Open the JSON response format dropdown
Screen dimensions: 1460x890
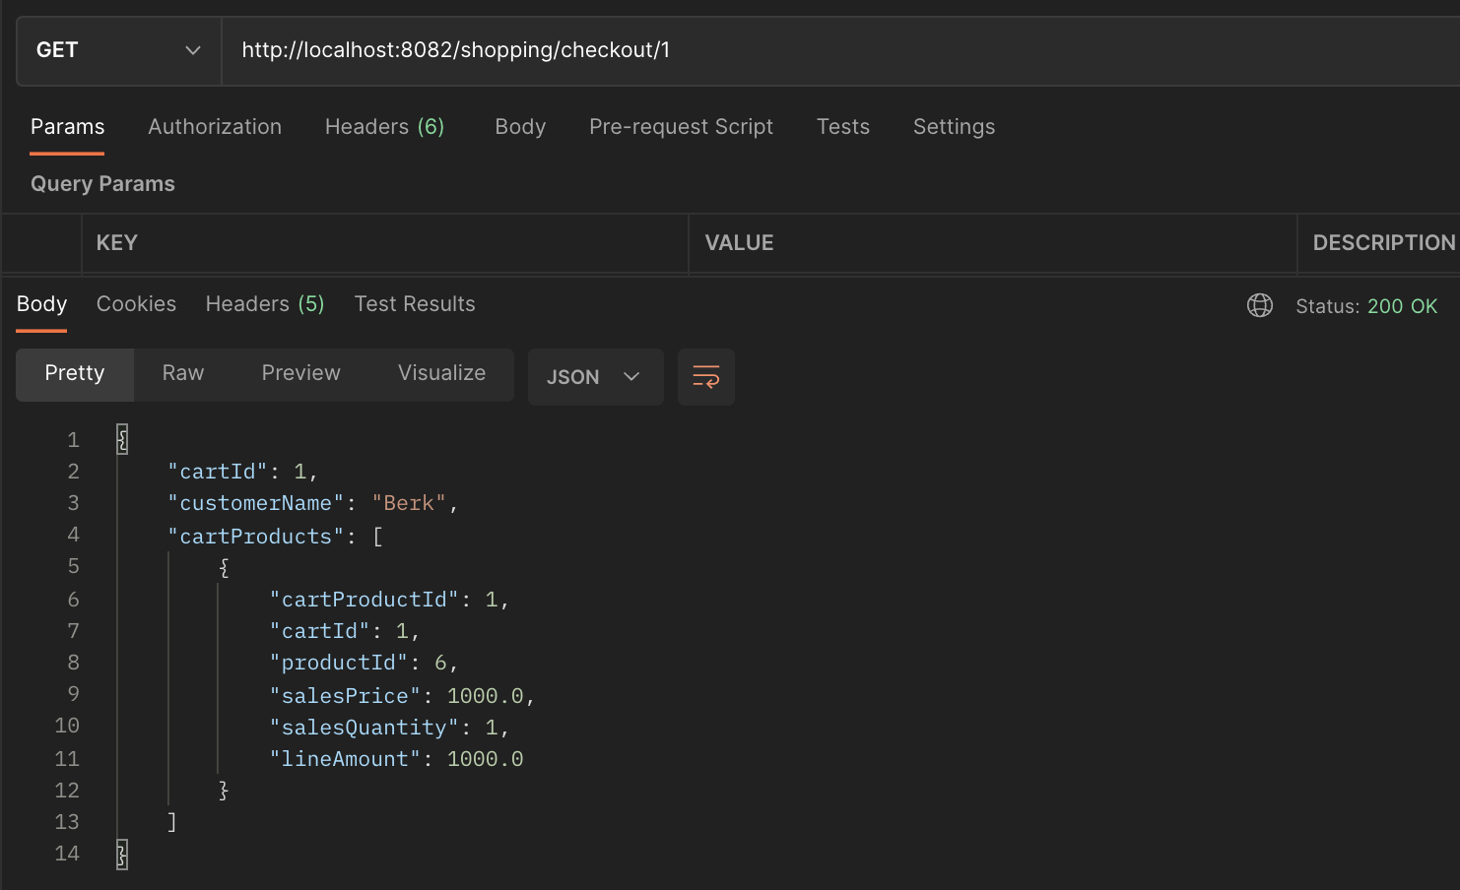[595, 376]
